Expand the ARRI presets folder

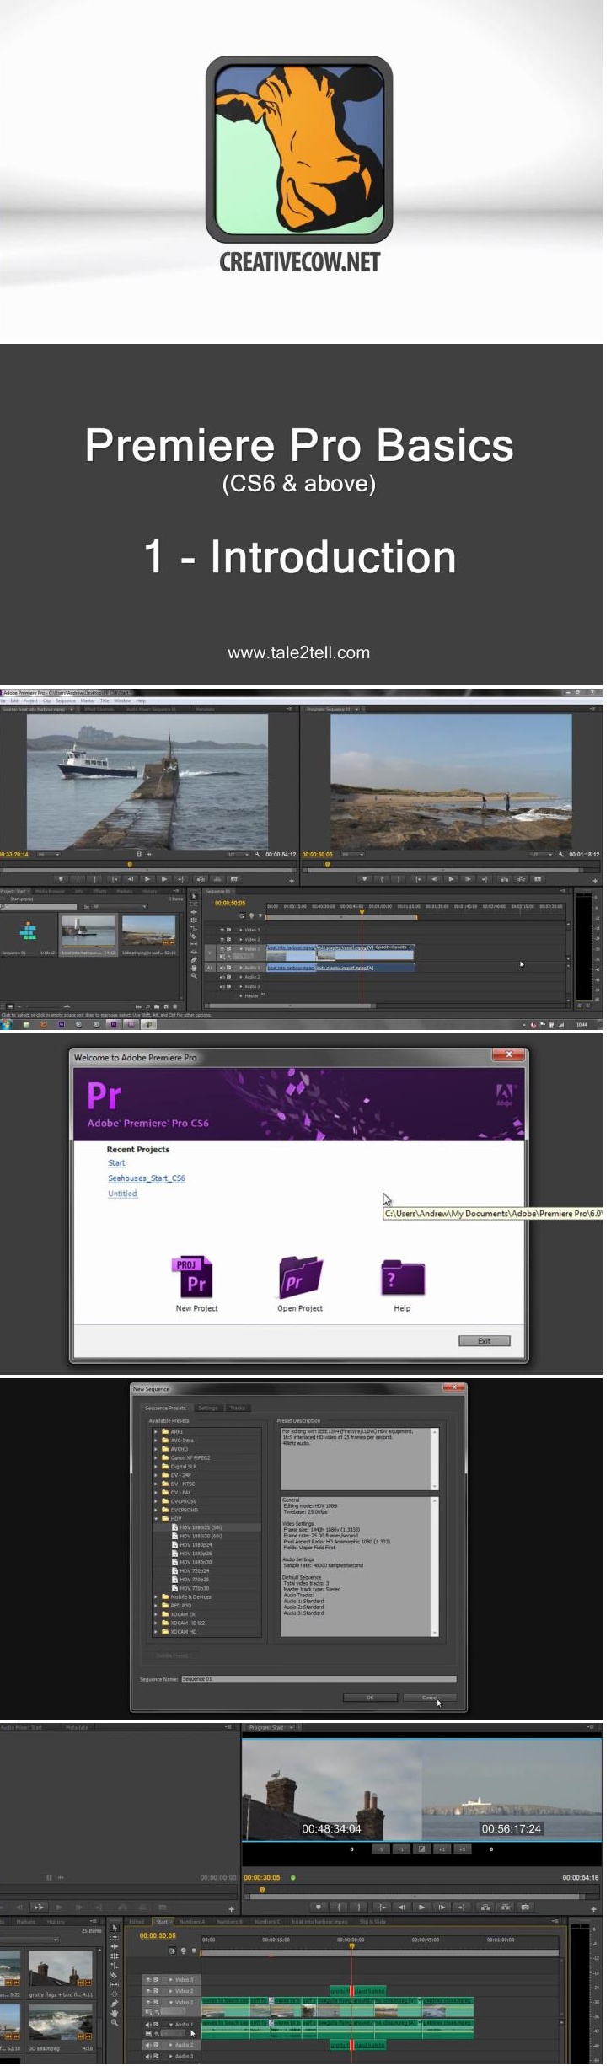[156, 1431]
